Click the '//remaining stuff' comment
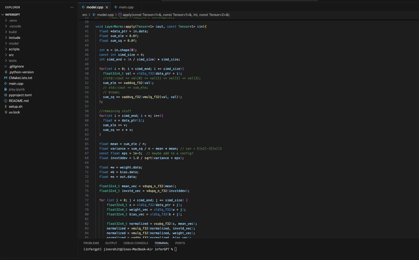The image size is (419, 260). coord(115,111)
